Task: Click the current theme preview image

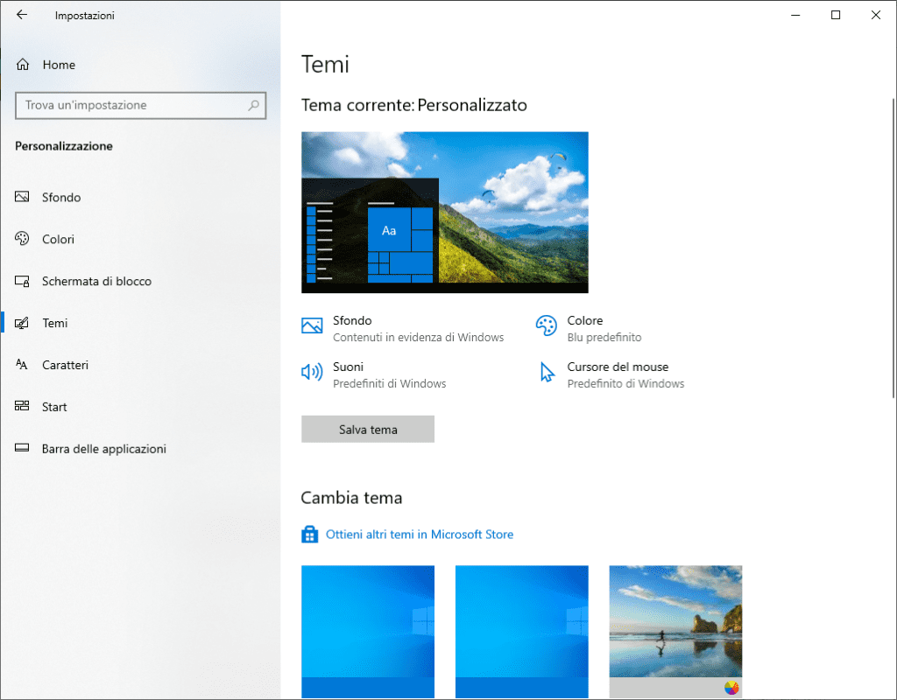Action: (444, 212)
